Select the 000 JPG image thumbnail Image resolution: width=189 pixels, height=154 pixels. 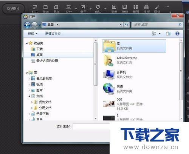point(109,104)
